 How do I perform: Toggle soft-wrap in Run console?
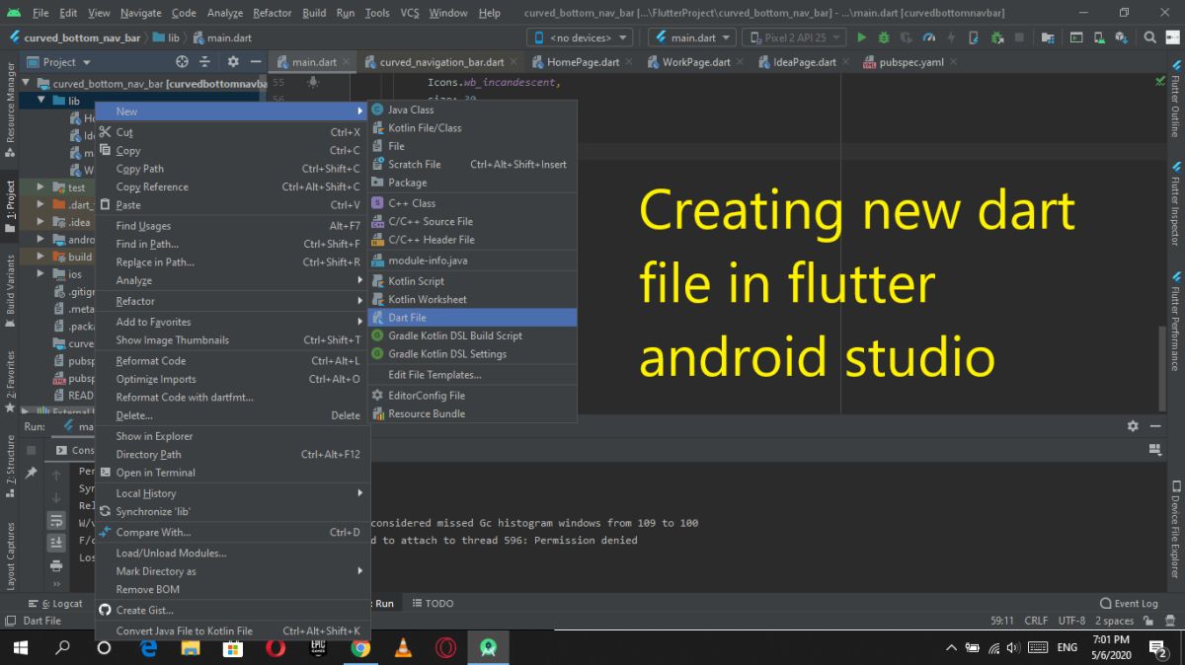point(56,520)
